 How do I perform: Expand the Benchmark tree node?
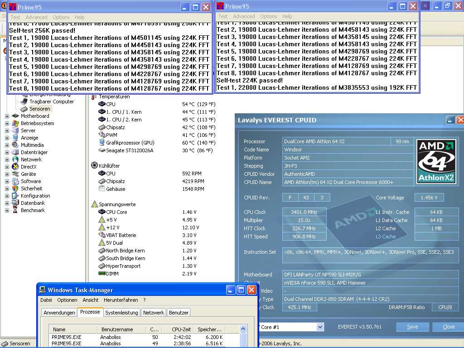pyautogui.click(x=7, y=210)
